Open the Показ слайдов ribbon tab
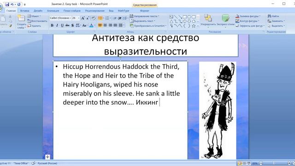The height and width of the screenshot is (166, 295). click(x=72, y=11)
